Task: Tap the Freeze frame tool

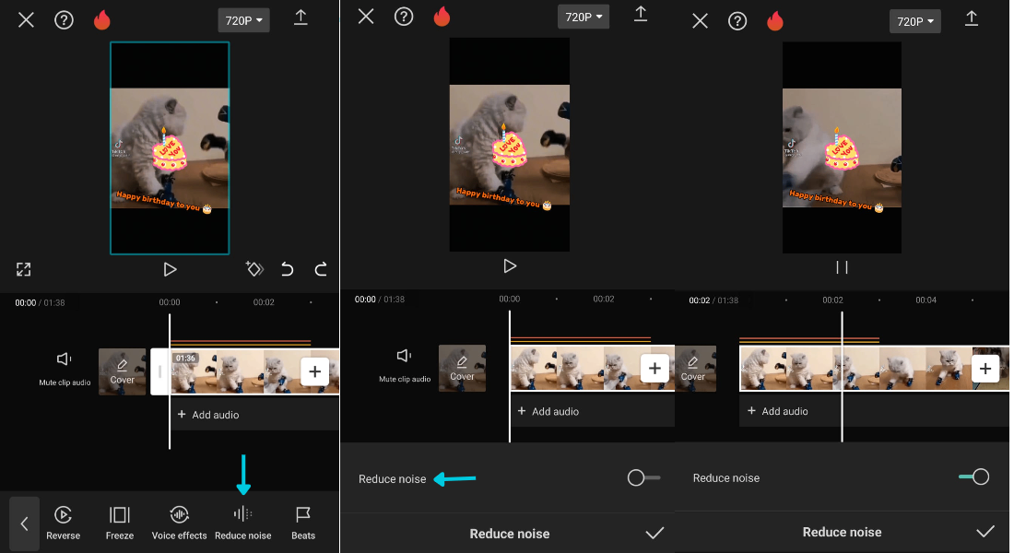Action: [119, 522]
